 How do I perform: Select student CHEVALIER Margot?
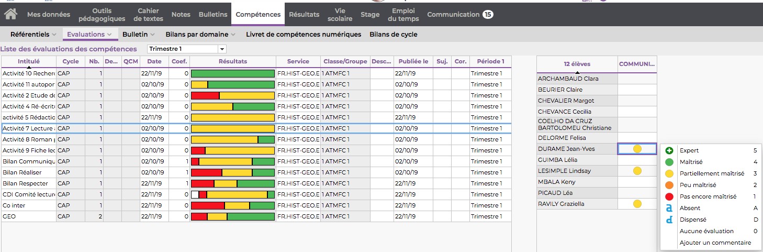coord(577,101)
